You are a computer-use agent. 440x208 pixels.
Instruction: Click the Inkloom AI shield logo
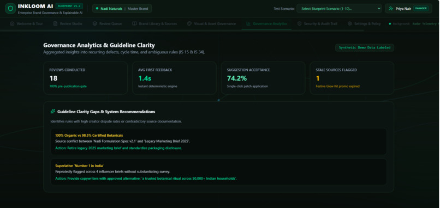(x=10, y=8)
